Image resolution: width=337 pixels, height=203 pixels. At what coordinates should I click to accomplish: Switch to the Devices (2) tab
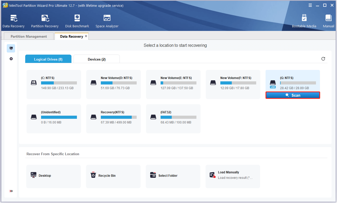pyautogui.click(x=97, y=59)
